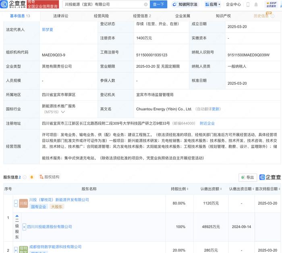Switch to 经营信息 tab
This screenshot has height=253, width=282.
point(142,16)
